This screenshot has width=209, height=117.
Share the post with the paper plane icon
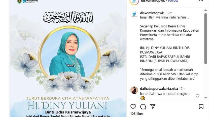pos(153,106)
